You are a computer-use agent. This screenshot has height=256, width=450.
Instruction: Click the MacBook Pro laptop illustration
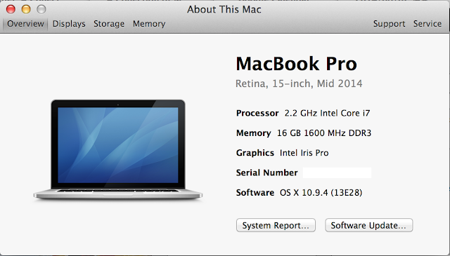click(x=118, y=149)
